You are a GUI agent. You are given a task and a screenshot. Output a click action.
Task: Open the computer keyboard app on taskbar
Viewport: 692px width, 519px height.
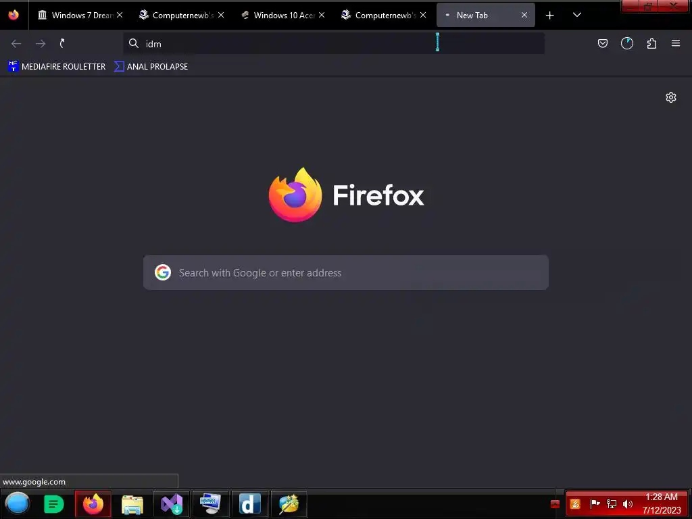click(x=211, y=504)
